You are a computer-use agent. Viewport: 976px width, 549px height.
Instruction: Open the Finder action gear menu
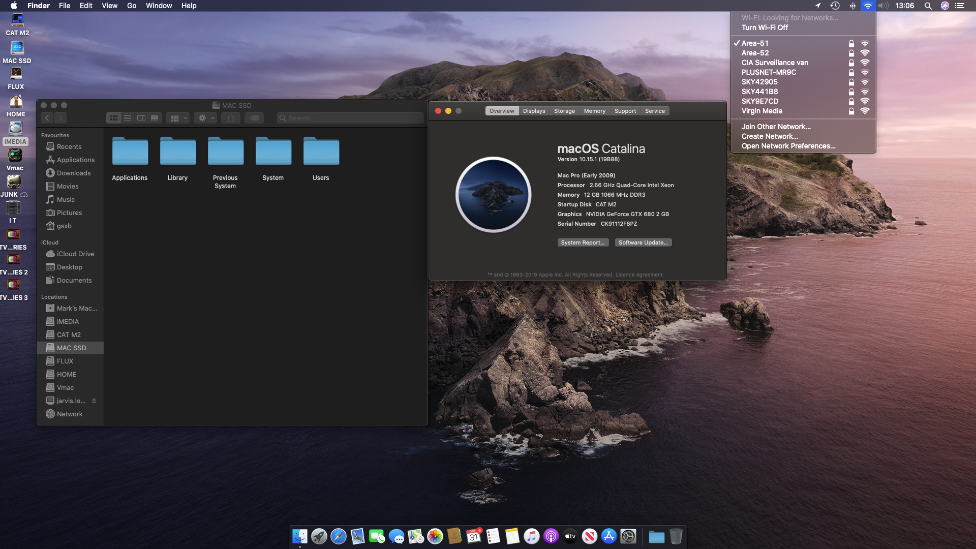click(205, 118)
